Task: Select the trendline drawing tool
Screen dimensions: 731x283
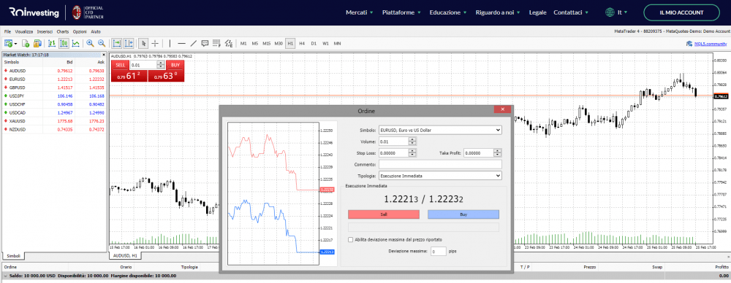Action: point(194,43)
